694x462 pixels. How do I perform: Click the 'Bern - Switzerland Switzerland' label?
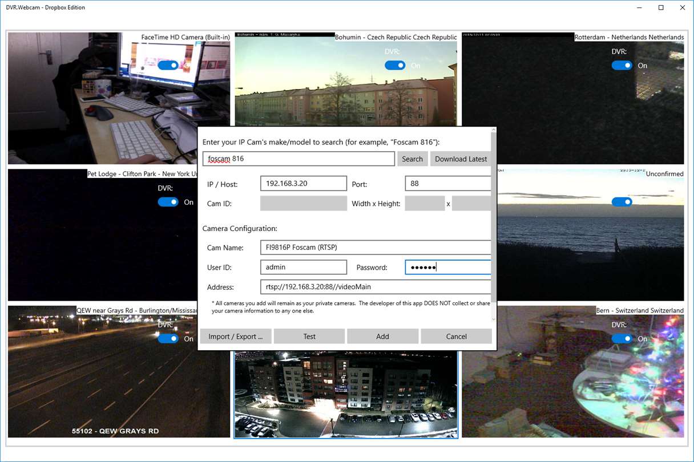pos(640,310)
